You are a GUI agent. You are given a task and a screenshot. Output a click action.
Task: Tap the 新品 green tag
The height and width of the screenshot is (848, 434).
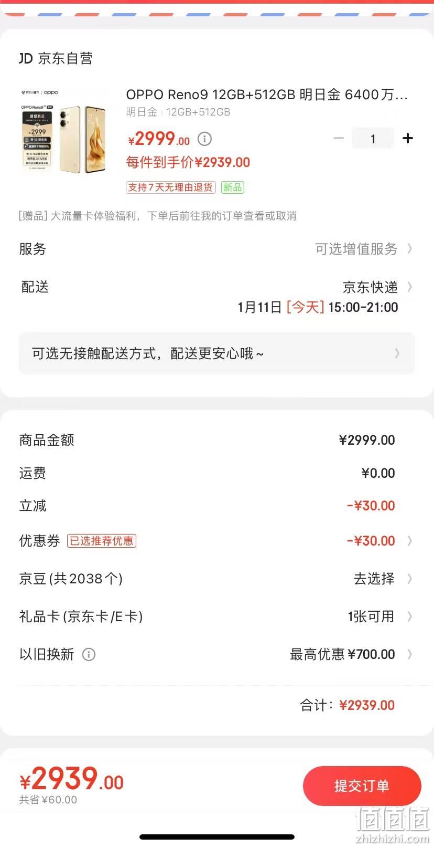pos(232,187)
